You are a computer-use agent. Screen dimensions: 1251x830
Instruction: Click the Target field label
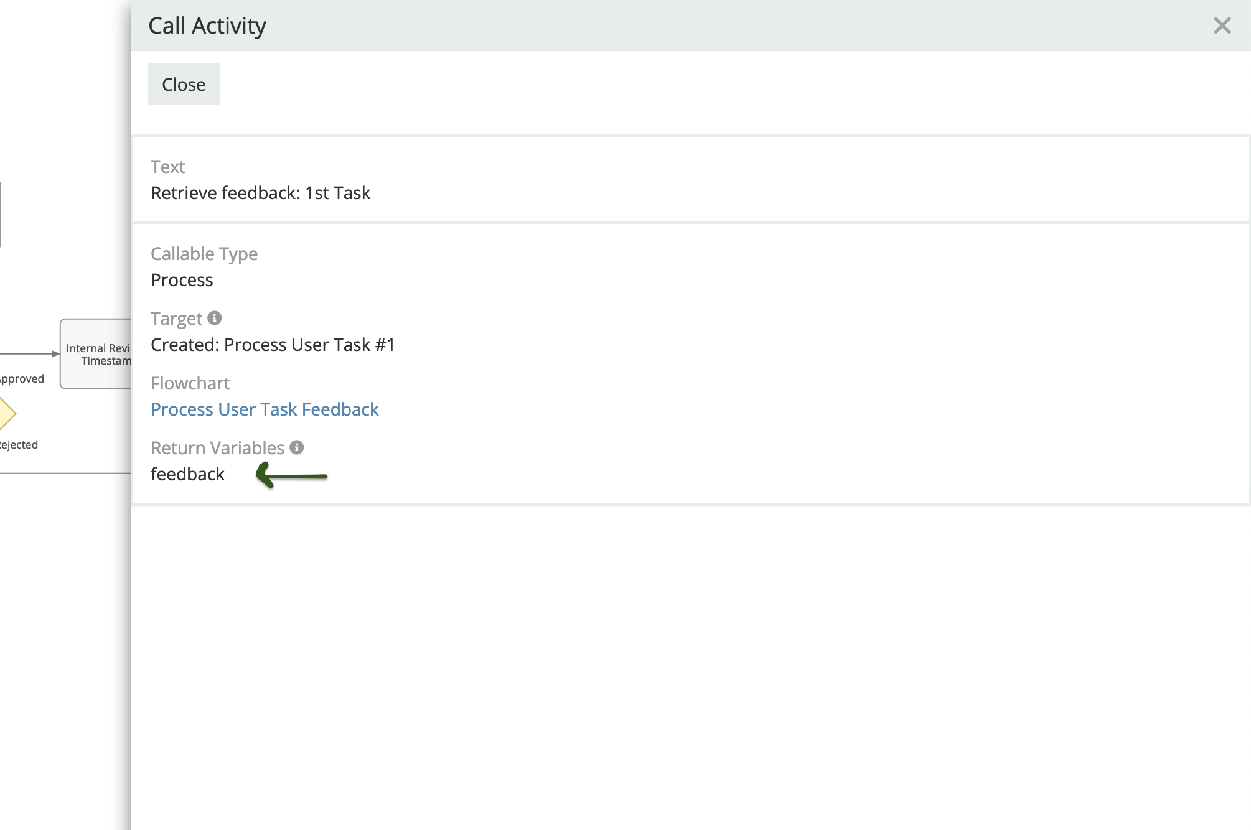(176, 319)
